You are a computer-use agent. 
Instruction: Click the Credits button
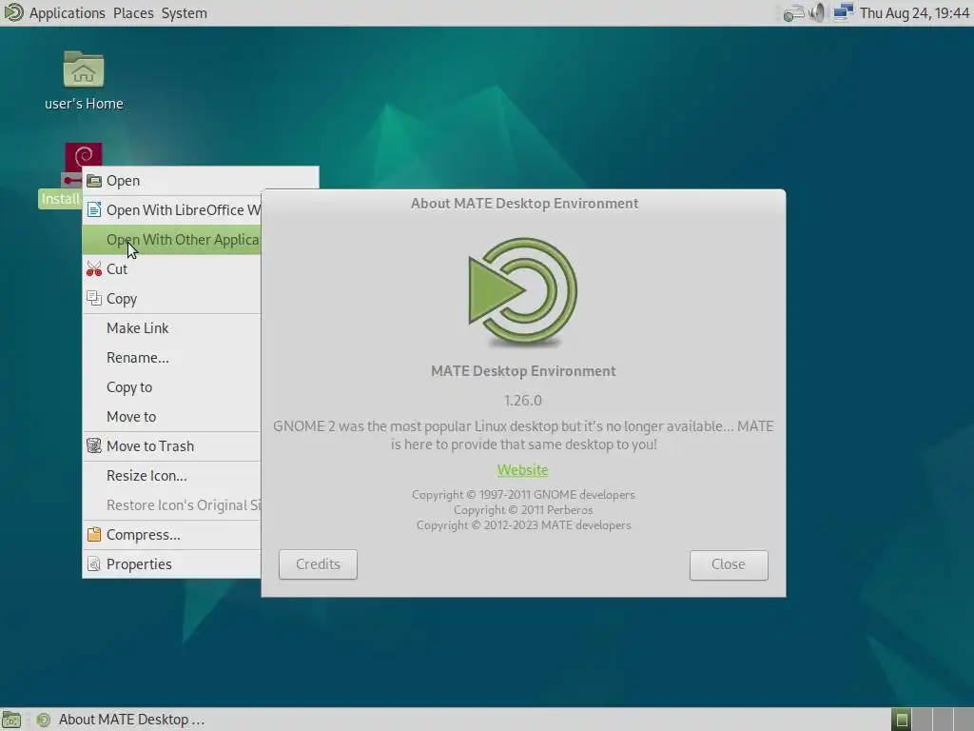point(318,564)
